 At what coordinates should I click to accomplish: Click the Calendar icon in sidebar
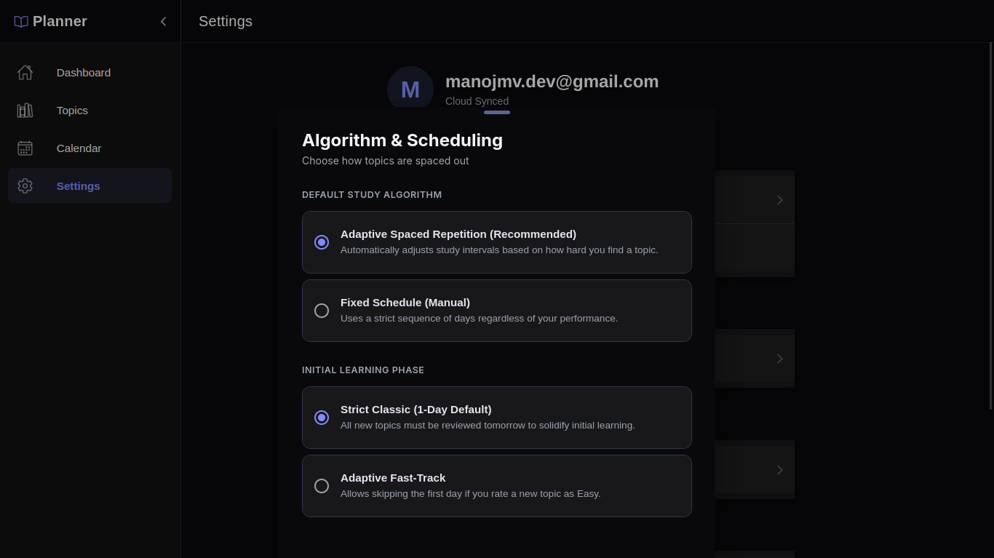point(25,148)
